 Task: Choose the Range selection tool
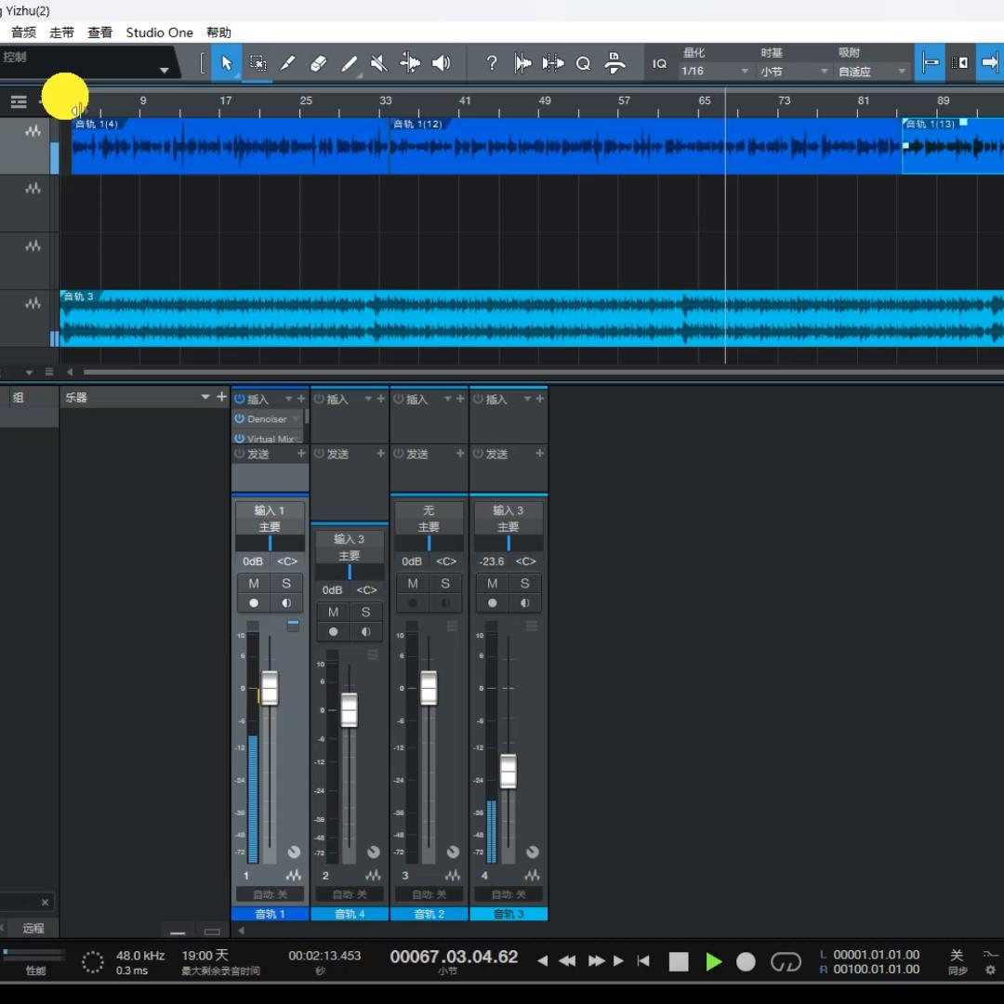[x=258, y=63]
